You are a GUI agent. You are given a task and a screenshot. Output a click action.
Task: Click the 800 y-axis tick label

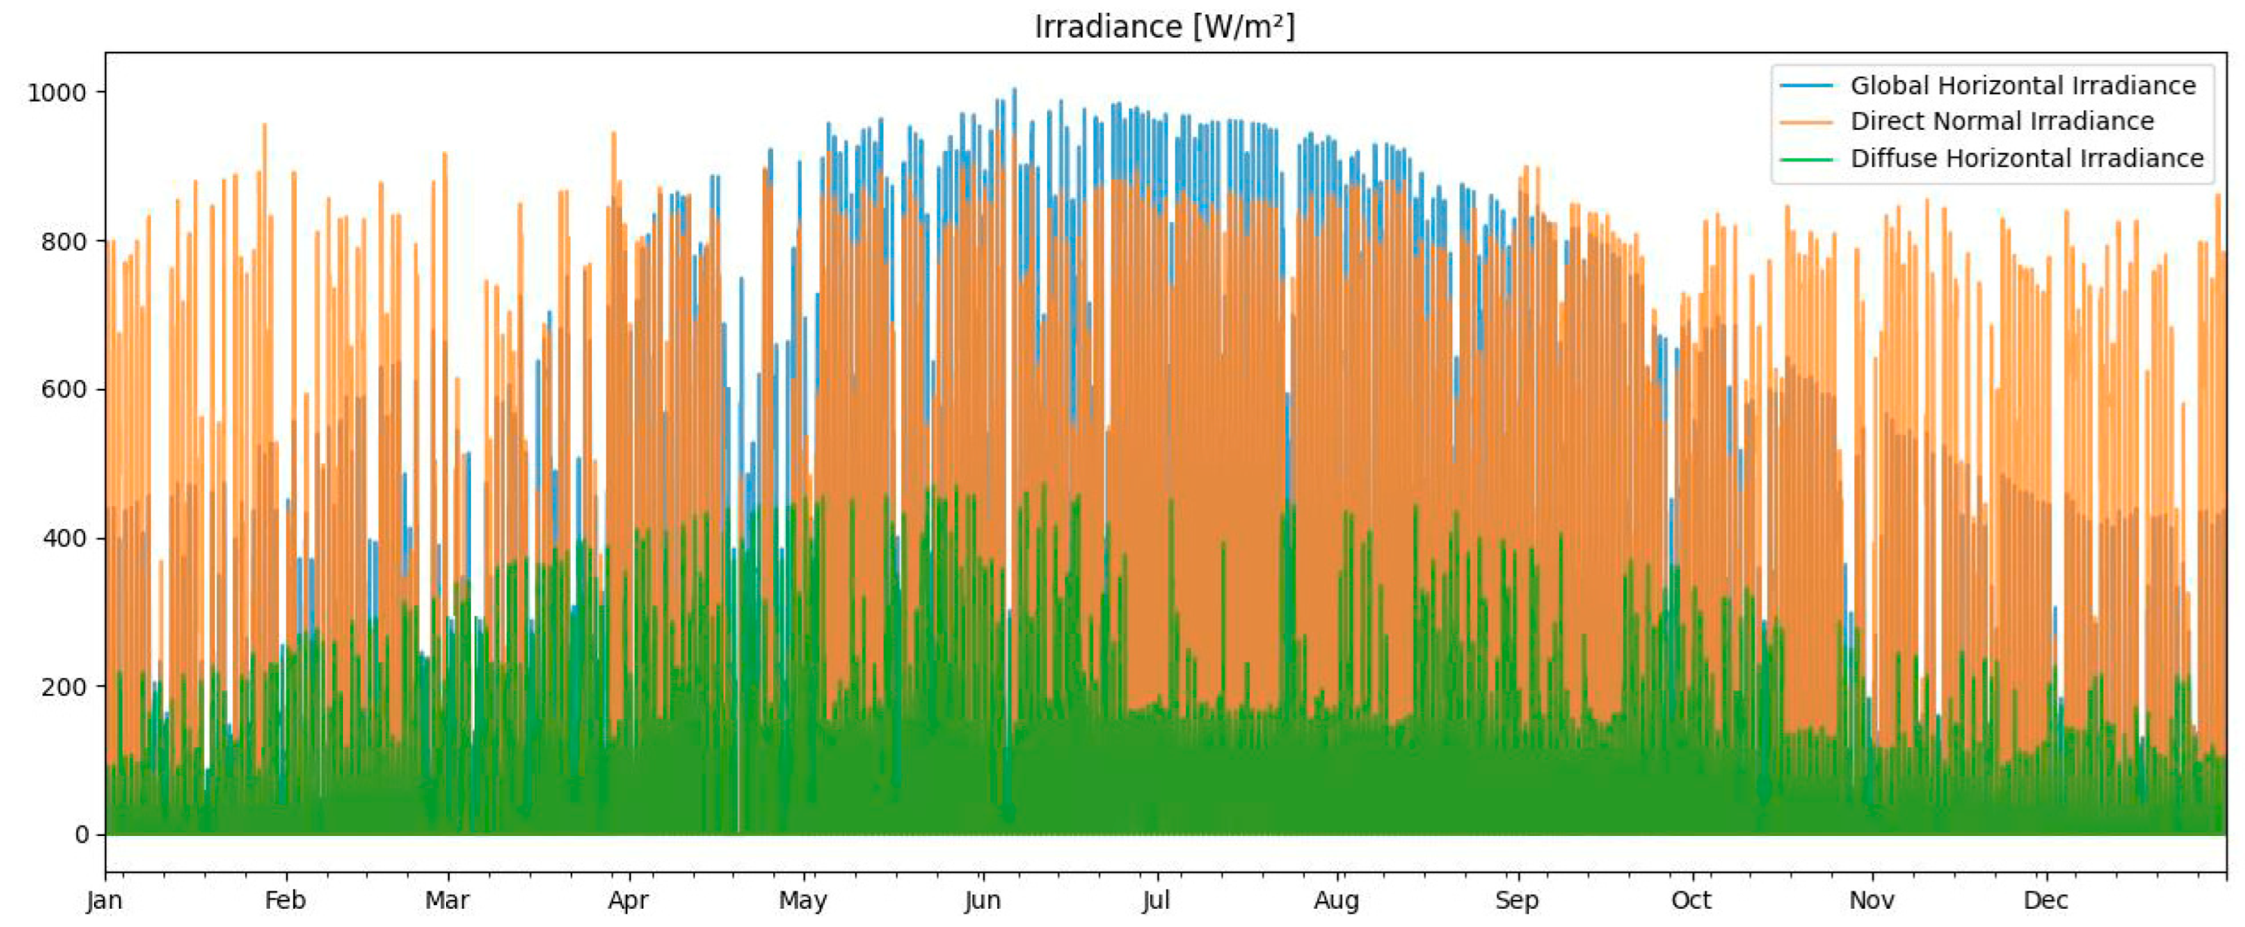64,241
